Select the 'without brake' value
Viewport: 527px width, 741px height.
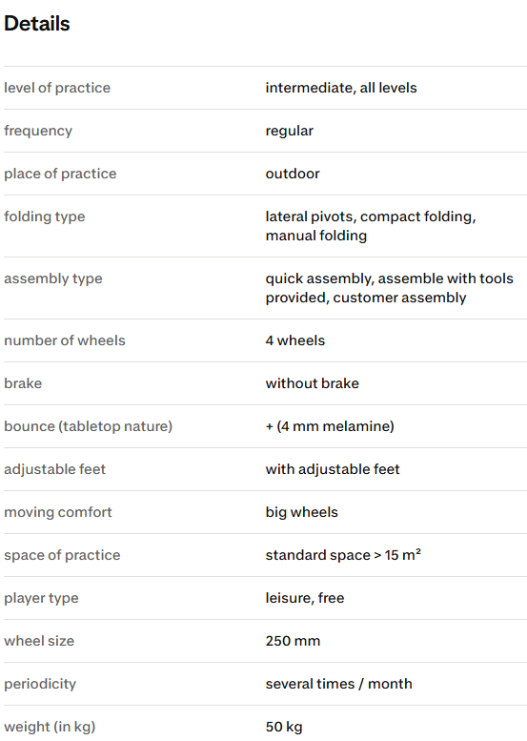coord(313,383)
